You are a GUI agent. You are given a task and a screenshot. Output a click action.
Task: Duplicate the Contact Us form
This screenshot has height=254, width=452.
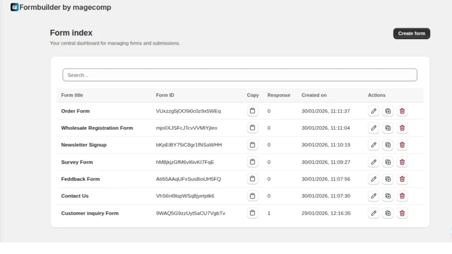click(x=388, y=196)
